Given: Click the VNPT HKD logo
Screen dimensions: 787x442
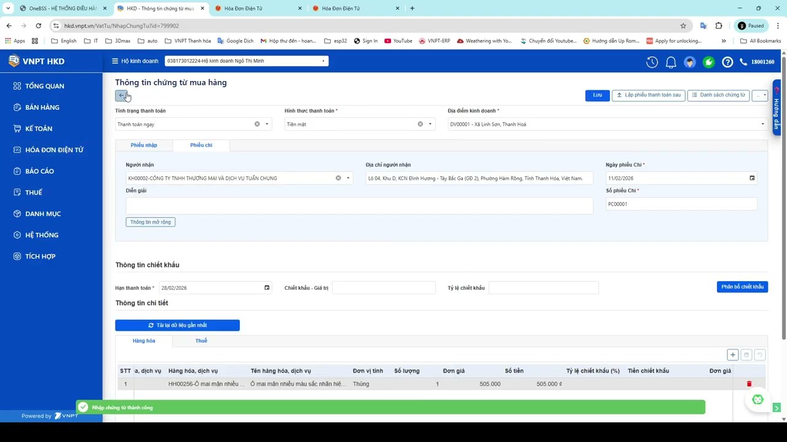Looking at the screenshot, I should pos(36,61).
